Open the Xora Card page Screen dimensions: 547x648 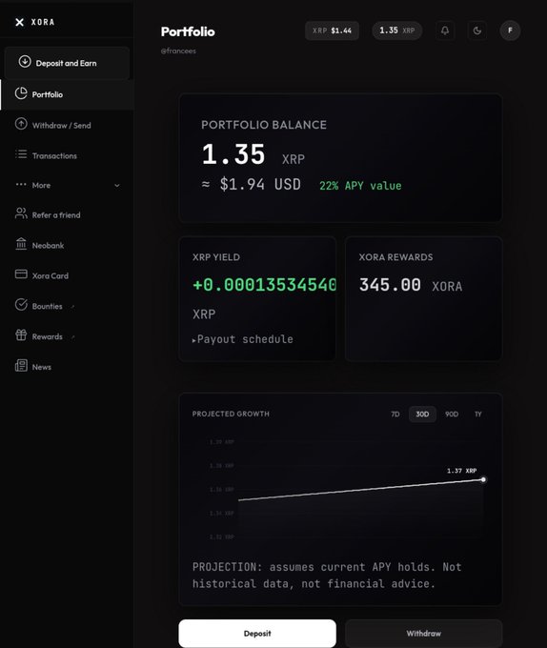pos(67,275)
